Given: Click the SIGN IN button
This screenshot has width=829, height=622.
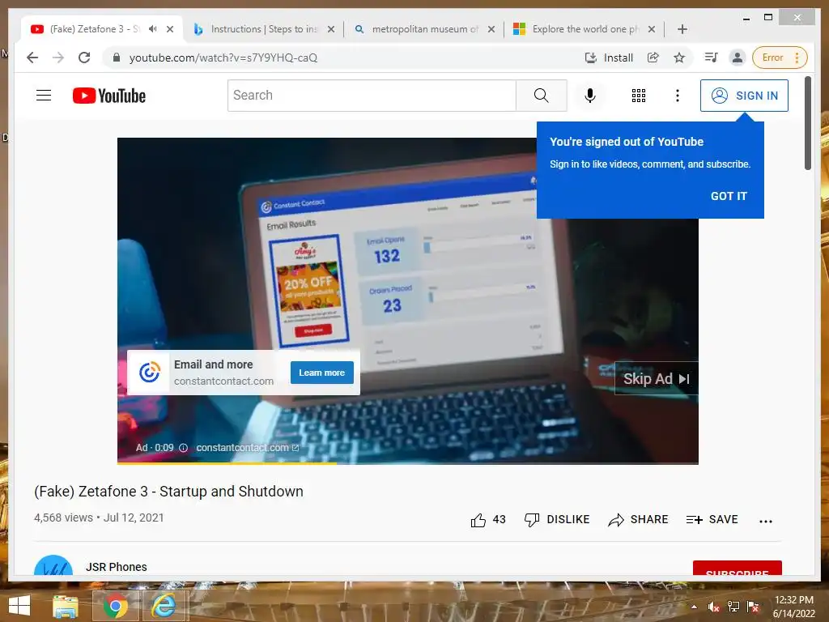Looking at the screenshot, I should click(744, 96).
